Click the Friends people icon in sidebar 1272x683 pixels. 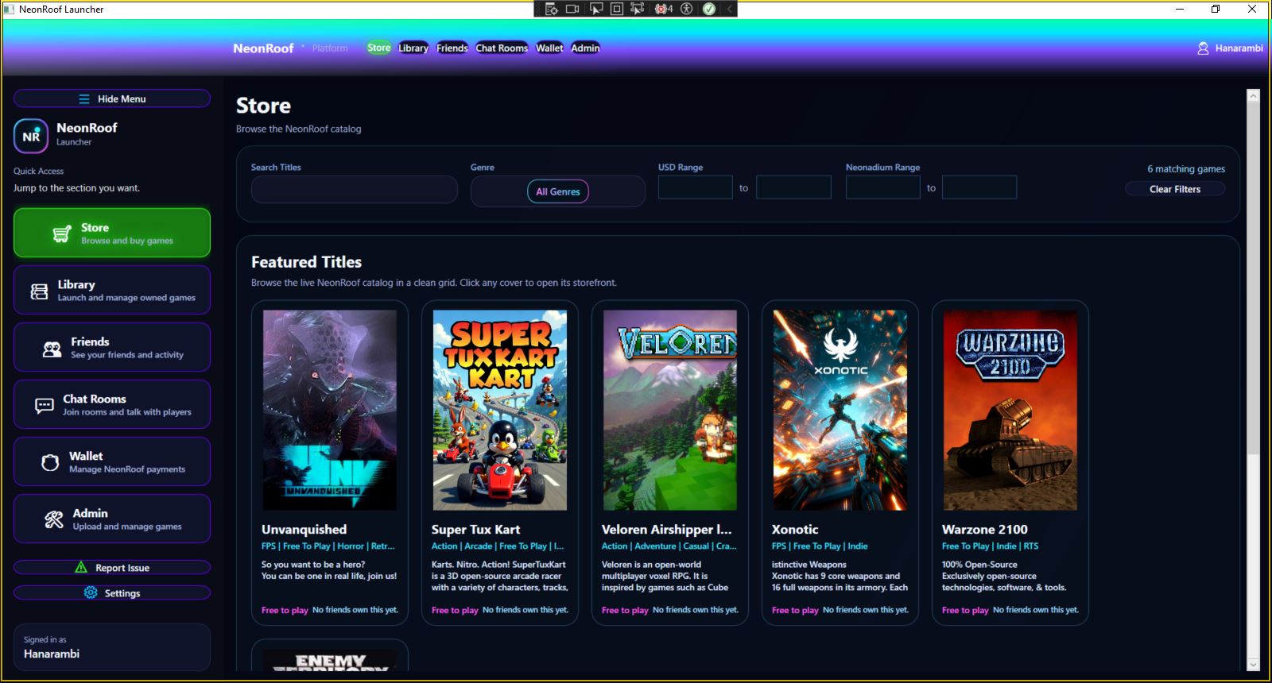tap(52, 349)
